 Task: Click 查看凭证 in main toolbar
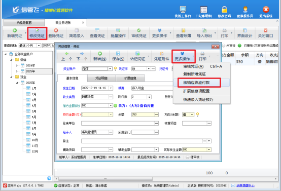click(97, 33)
